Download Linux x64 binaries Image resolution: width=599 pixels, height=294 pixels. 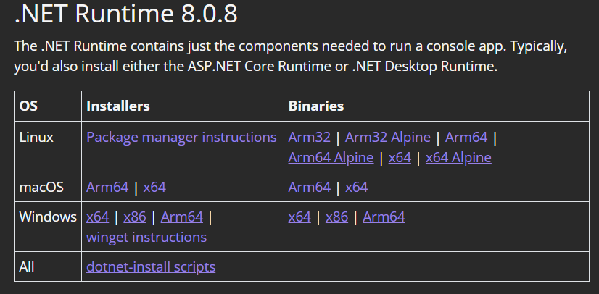(x=400, y=157)
